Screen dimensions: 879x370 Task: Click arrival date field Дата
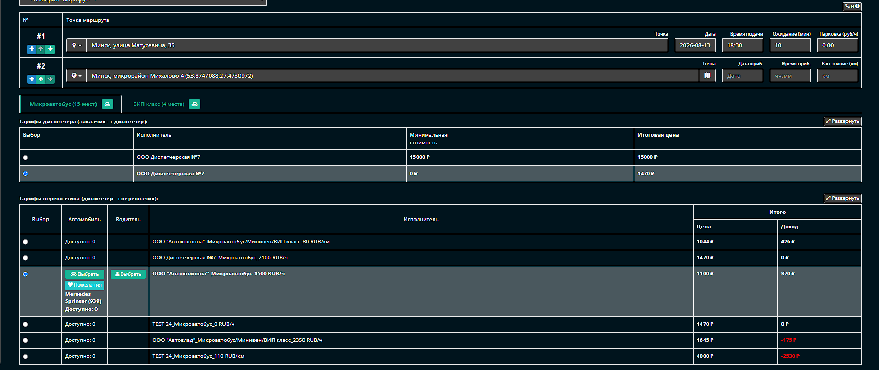[x=742, y=76]
